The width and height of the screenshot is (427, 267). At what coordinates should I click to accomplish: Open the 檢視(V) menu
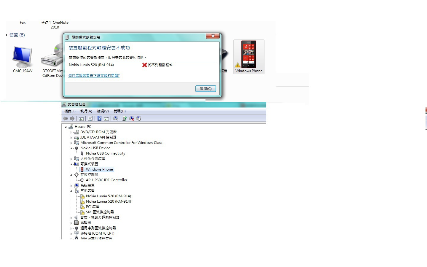103,111
